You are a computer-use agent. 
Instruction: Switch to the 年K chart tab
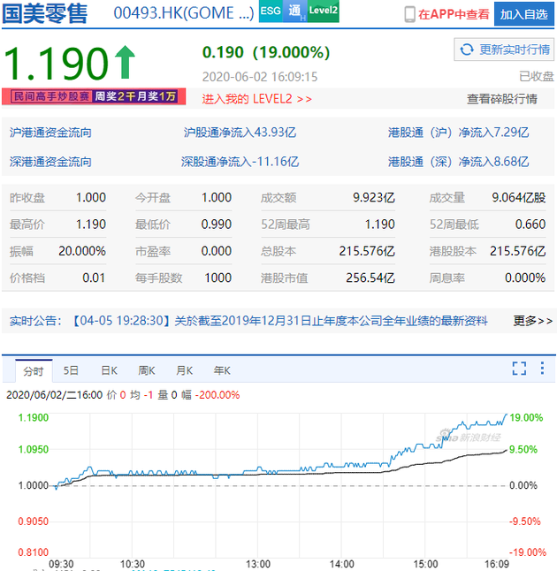pyautogui.click(x=222, y=370)
